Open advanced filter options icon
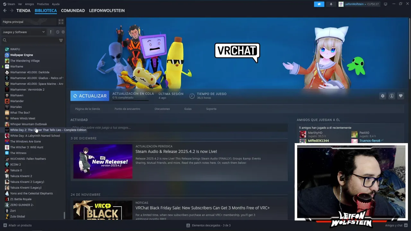This screenshot has width=411, height=231. [61, 40]
